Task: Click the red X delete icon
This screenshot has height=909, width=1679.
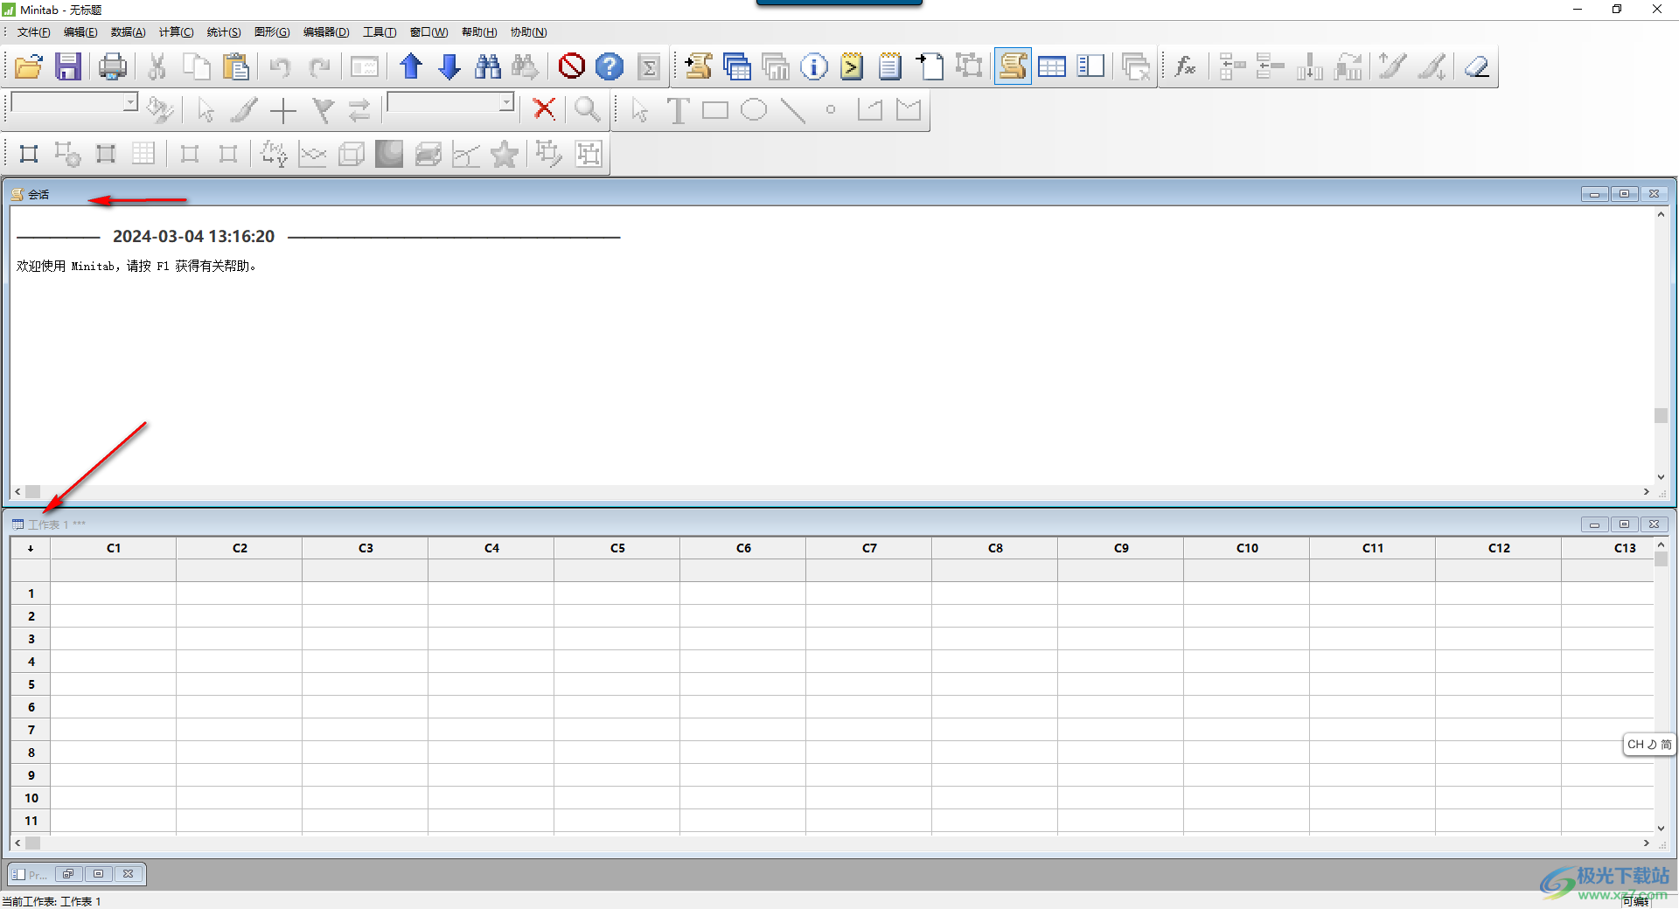Action: (x=544, y=109)
